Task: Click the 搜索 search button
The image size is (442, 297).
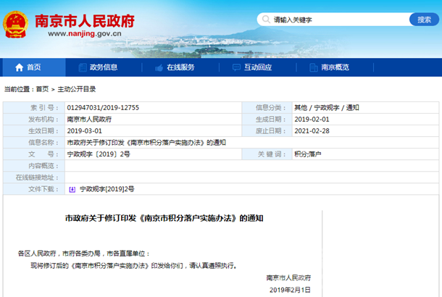Action: (x=424, y=20)
